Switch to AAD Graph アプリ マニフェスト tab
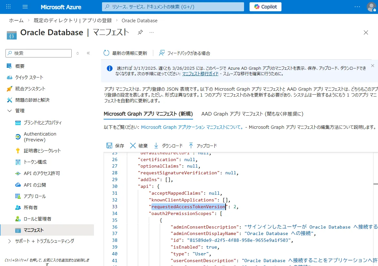 coord(252,114)
